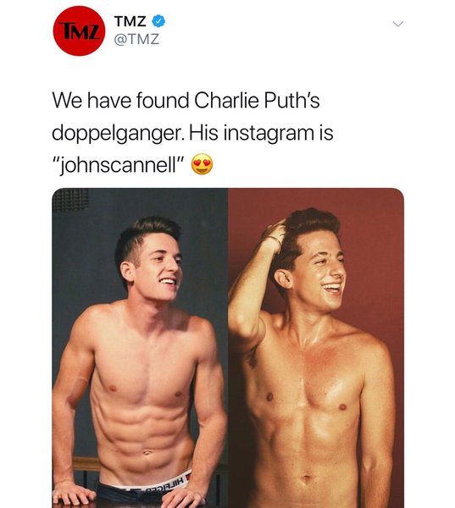The width and height of the screenshot is (455, 508).
Task: Click the "We have found" opening words
Action: click(120, 100)
